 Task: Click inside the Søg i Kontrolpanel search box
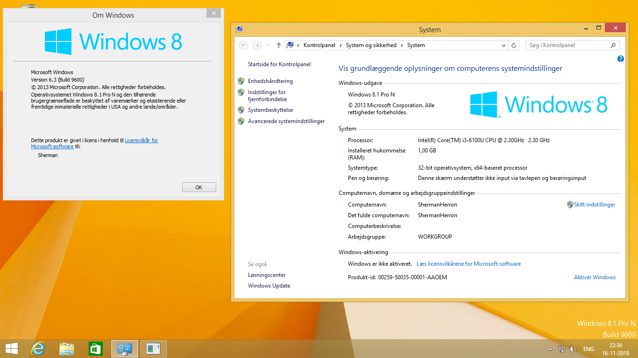(x=567, y=45)
